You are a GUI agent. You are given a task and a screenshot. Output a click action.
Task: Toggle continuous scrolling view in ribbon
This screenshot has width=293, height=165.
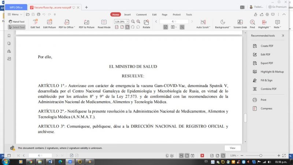pyautogui.click(x=182, y=27)
